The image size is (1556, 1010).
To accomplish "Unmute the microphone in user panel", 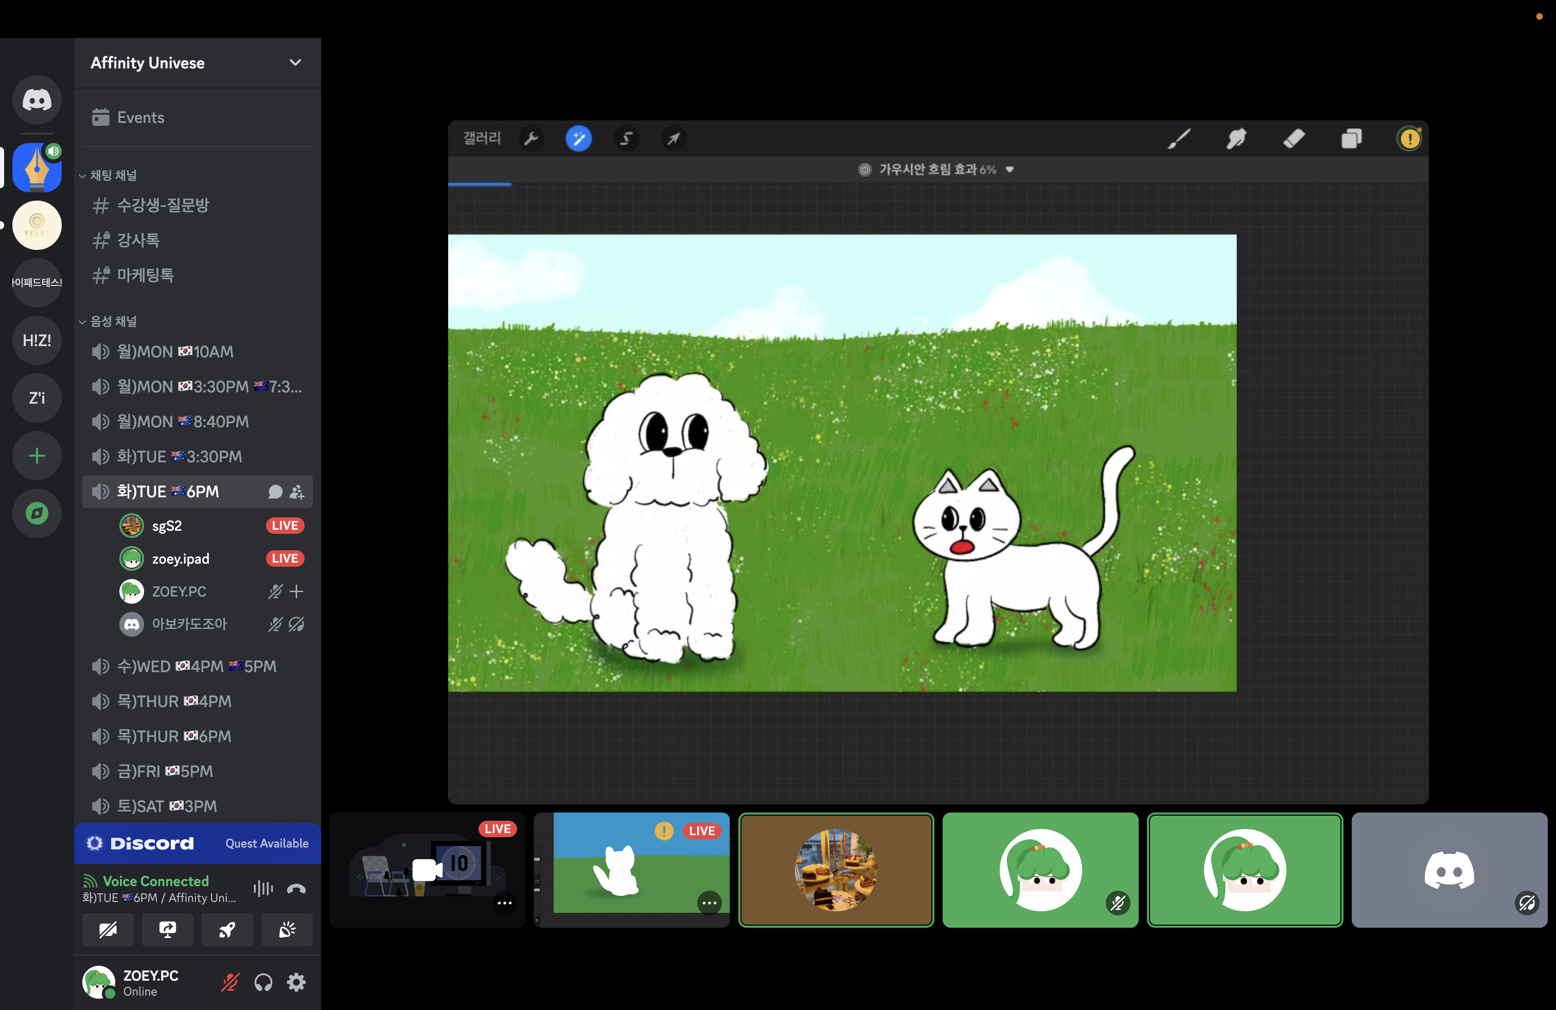I will pyautogui.click(x=230, y=982).
